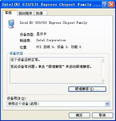Click the 取消 button
Viewport: 116px width, 121px height.
103,115
